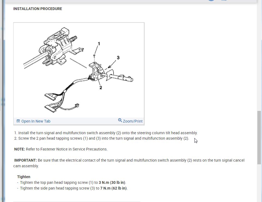Click the Zoom/Print link text

(x=133, y=121)
